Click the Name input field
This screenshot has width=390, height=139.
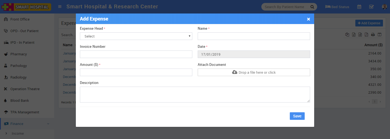(x=254, y=36)
